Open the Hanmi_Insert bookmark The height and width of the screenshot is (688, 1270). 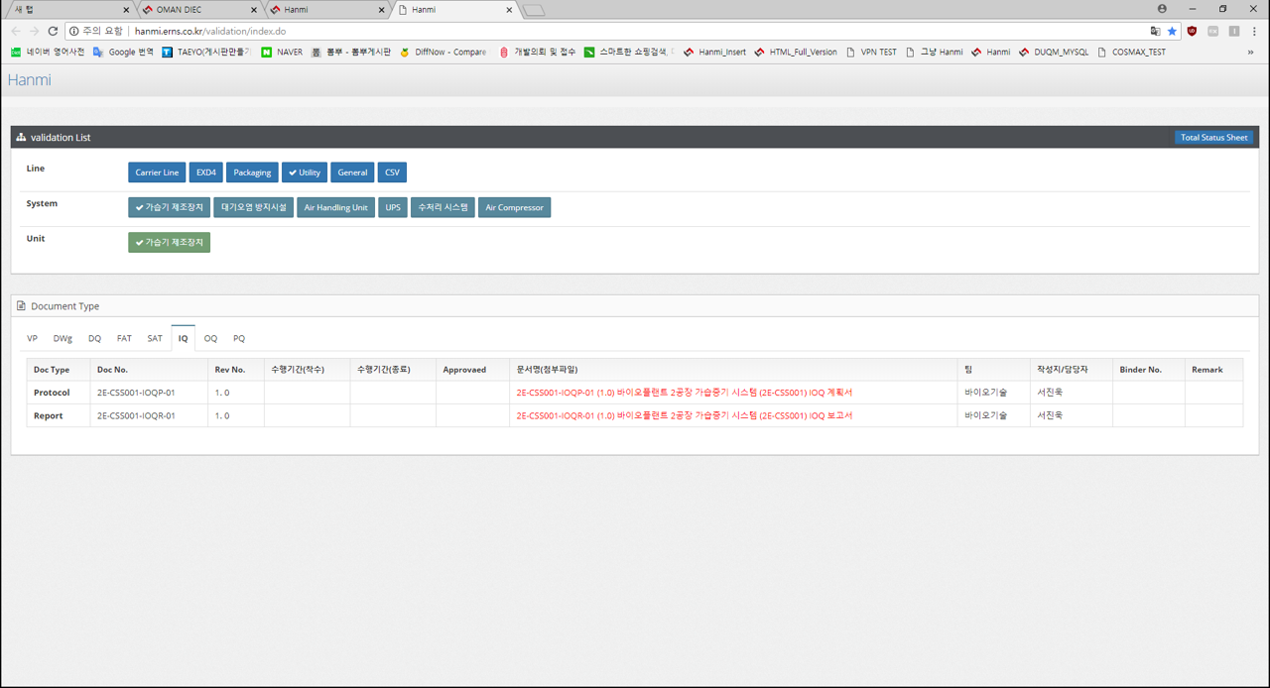tap(714, 52)
